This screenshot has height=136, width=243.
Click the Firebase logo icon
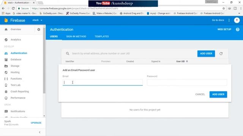click(6, 20)
